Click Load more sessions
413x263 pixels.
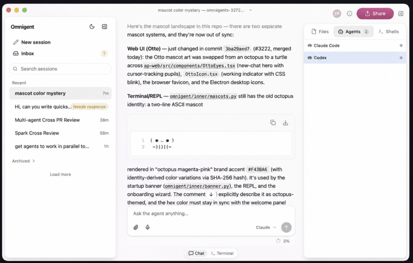pyautogui.click(x=60, y=174)
